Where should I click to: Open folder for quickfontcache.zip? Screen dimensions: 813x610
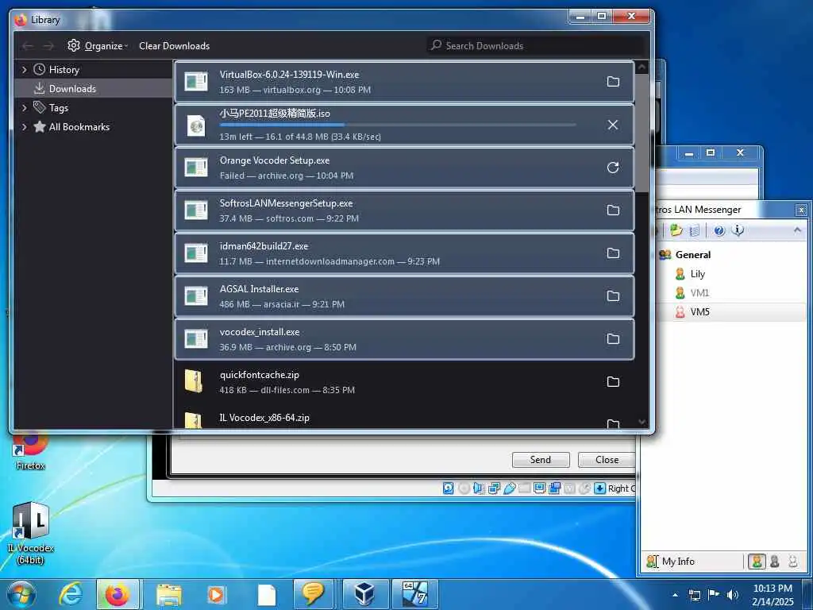613,382
